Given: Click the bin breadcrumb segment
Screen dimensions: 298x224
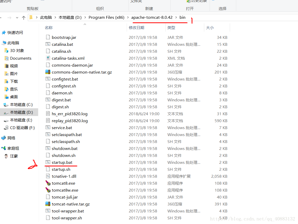Looking at the screenshot, I should click(x=182, y=17).
